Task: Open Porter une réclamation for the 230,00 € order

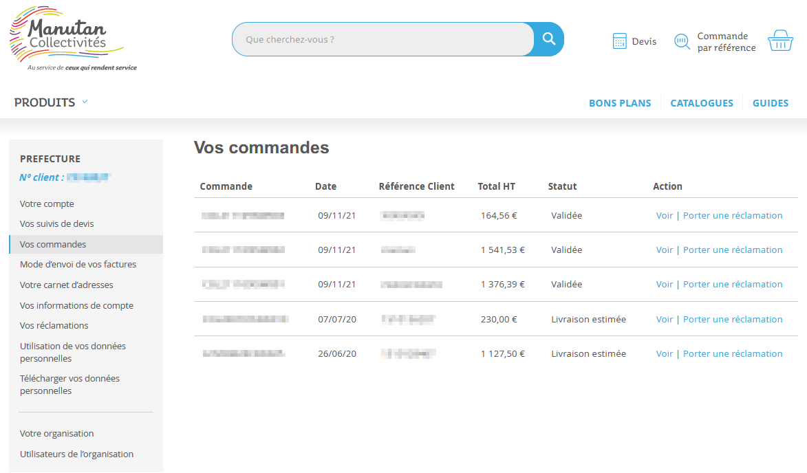Action: 732,318
